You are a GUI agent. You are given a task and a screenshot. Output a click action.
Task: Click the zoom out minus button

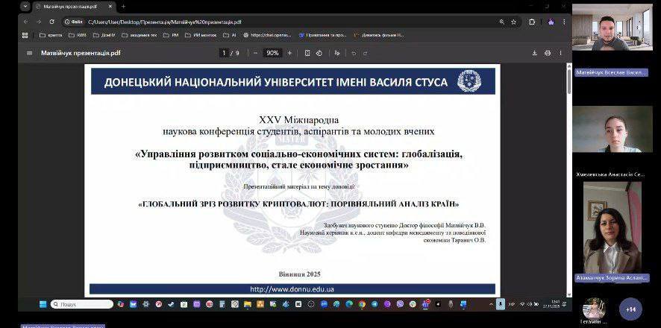(256, 53)
